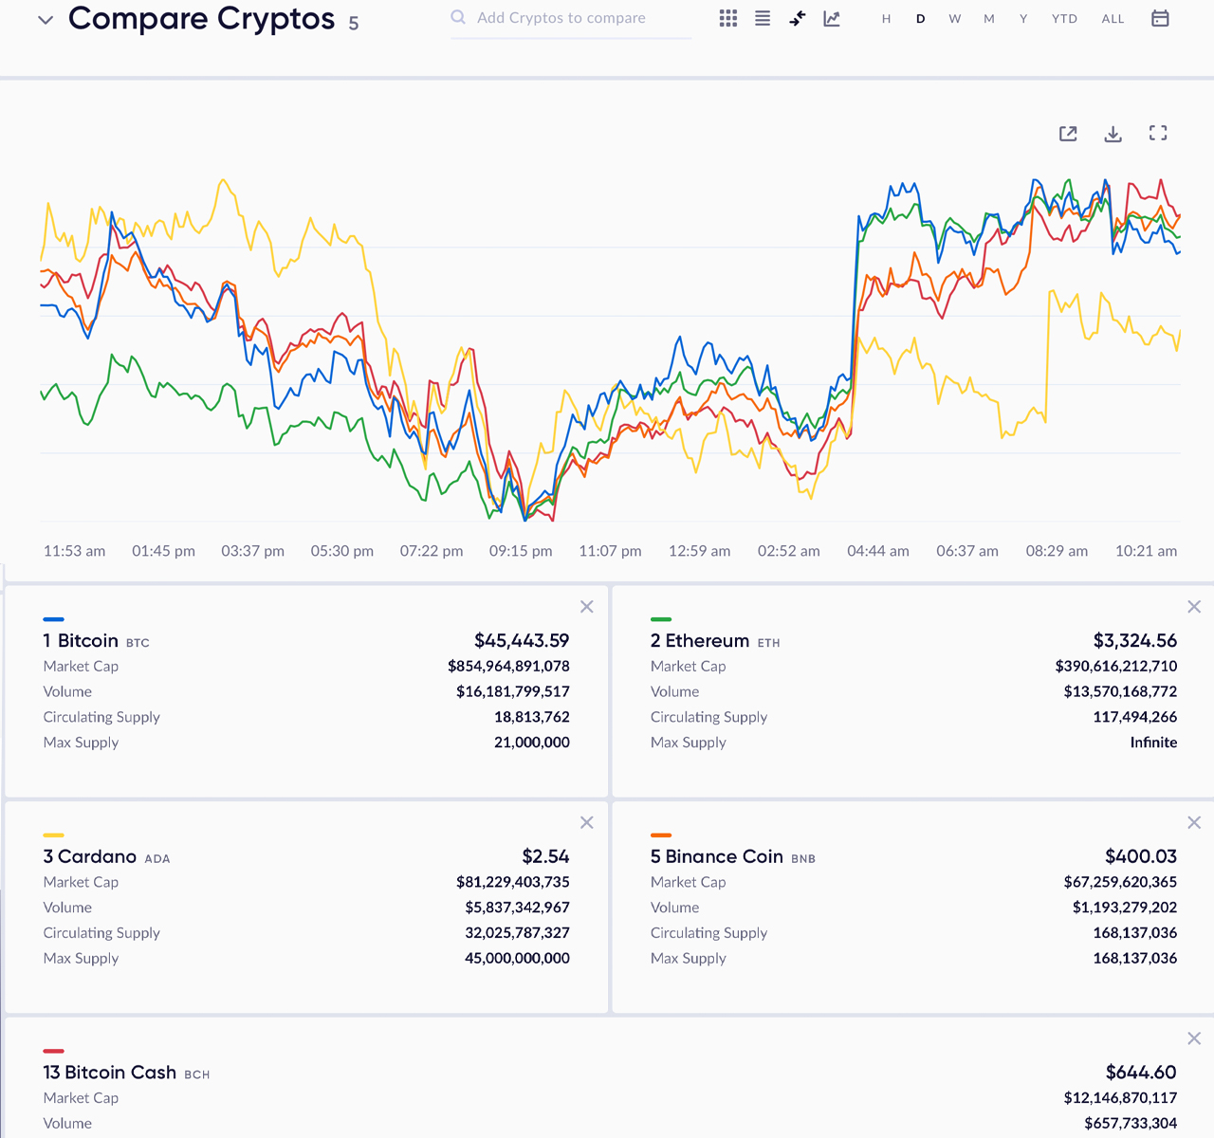Click Bitcoin circulating supply 18,813,762
This screenshot has width=1214, height=1138.
(532, 717)
